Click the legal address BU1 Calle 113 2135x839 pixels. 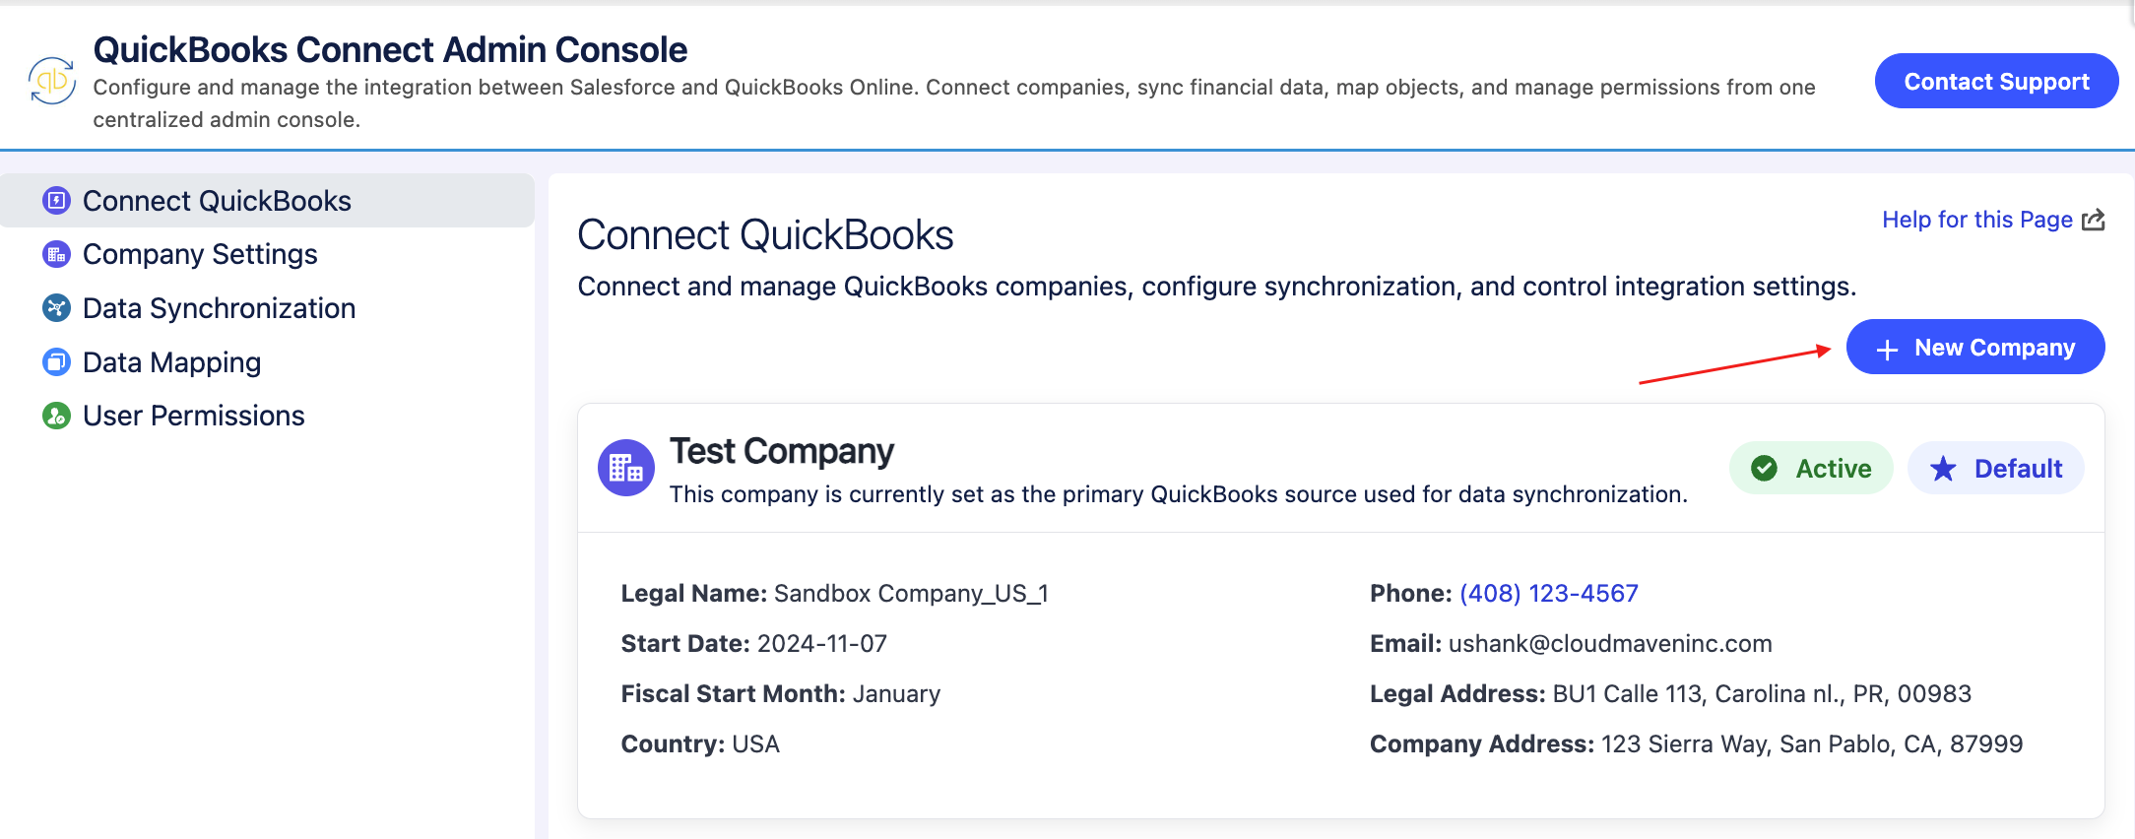point(1762,693)
